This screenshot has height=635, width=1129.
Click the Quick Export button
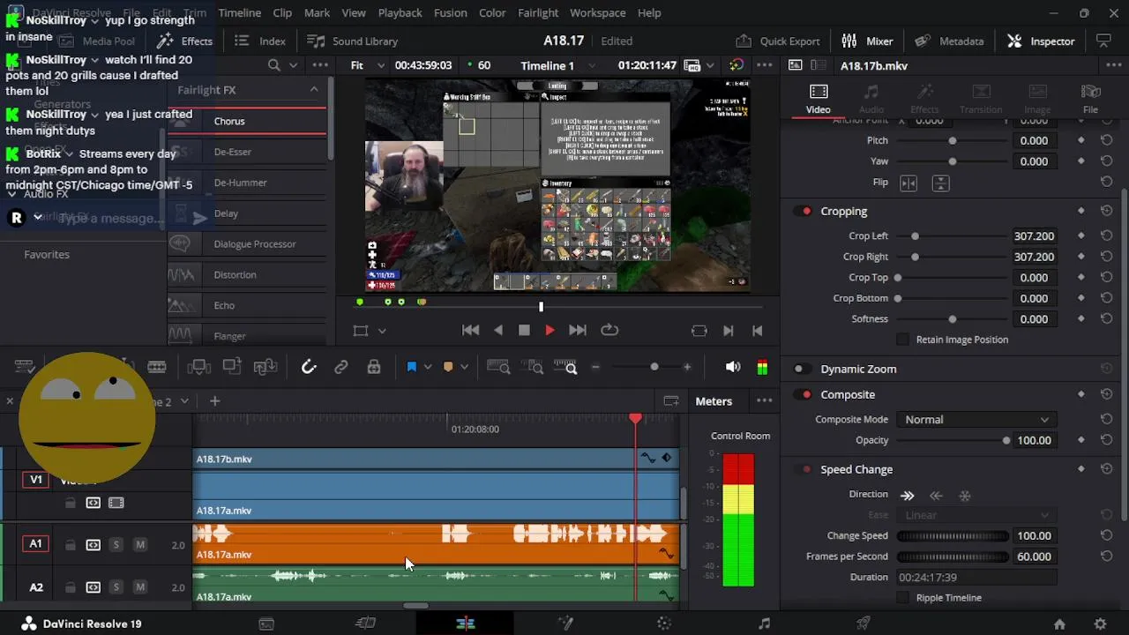(778, 41)
